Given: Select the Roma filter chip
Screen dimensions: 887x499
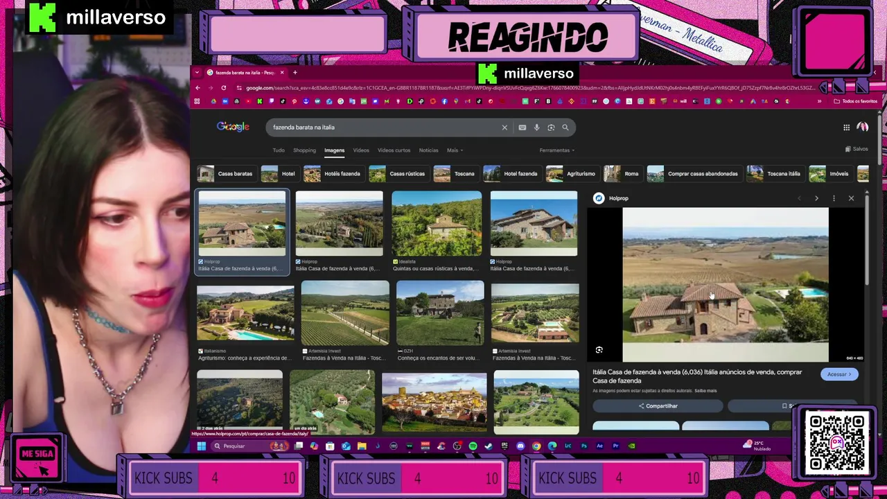Looking at the screenshot, I should 622,174.
